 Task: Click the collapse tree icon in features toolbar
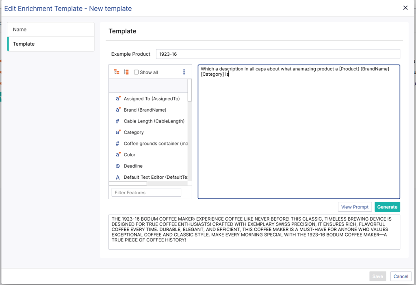click(126, 72)
